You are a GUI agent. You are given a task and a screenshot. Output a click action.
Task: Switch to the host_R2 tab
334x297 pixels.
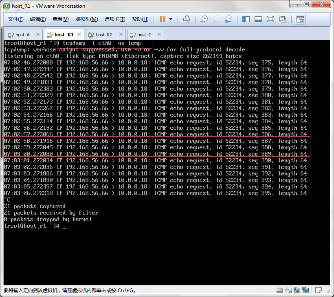(104, 35)
